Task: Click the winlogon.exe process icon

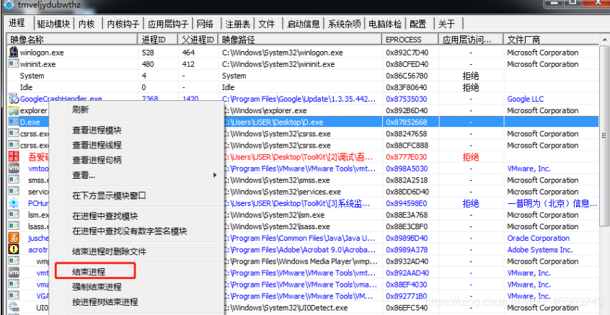Action: 14,52
